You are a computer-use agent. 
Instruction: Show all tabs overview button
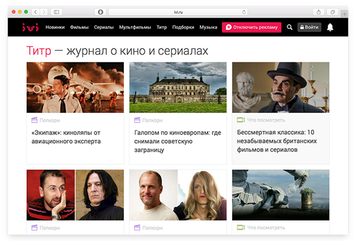pyautogui.click(x=333, y=12)
